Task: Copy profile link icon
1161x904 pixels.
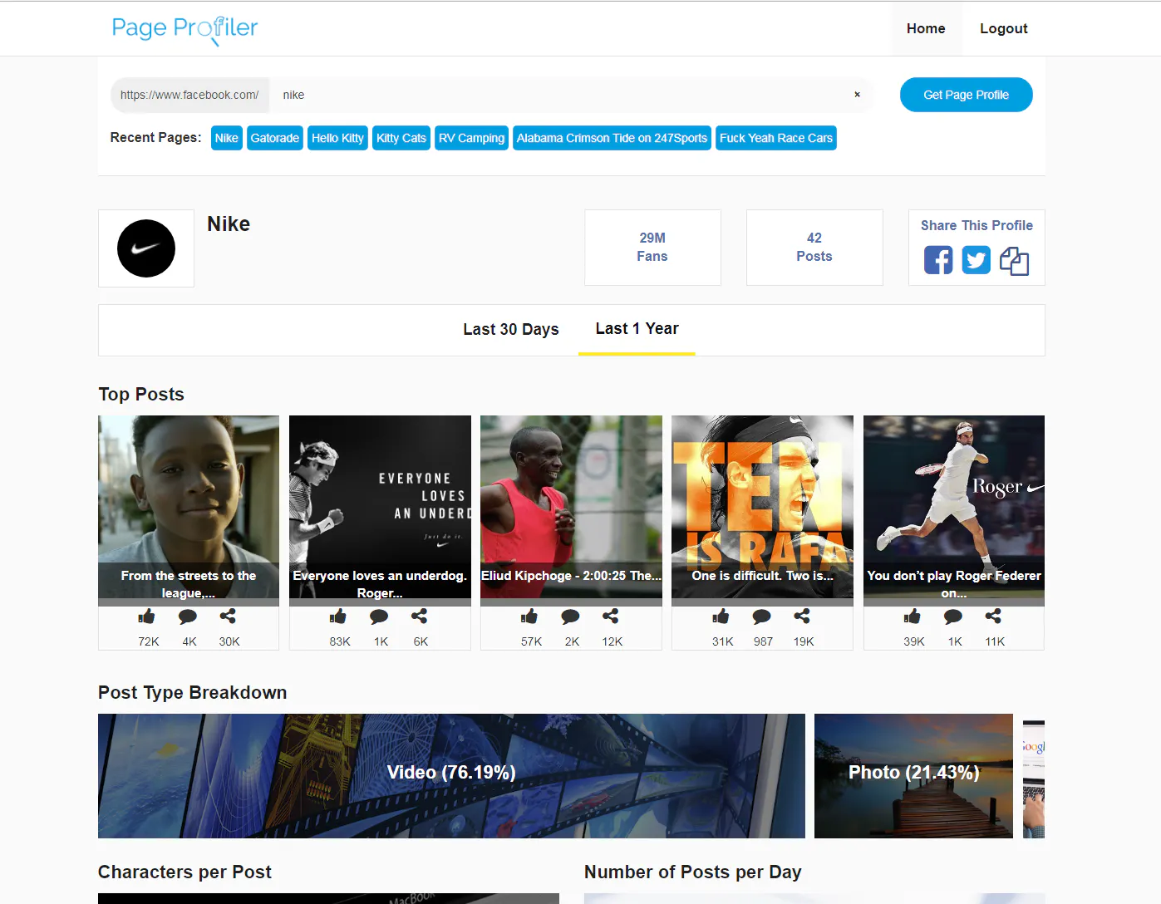Action: [1014, 261]
